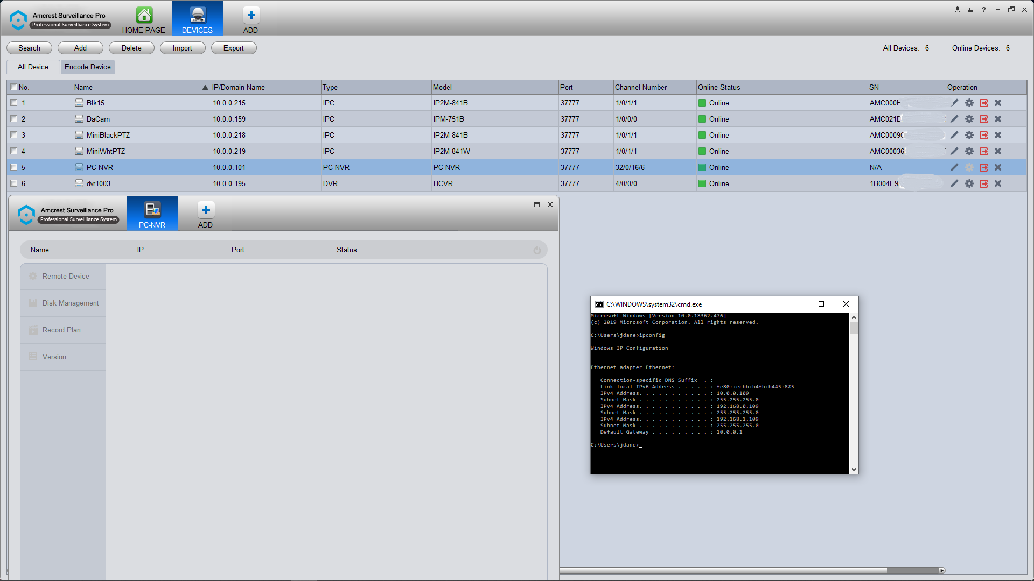Open Remote Device in PC-NVR sidebar
The width and height of the screenshot is (1034, 581).
63,276
